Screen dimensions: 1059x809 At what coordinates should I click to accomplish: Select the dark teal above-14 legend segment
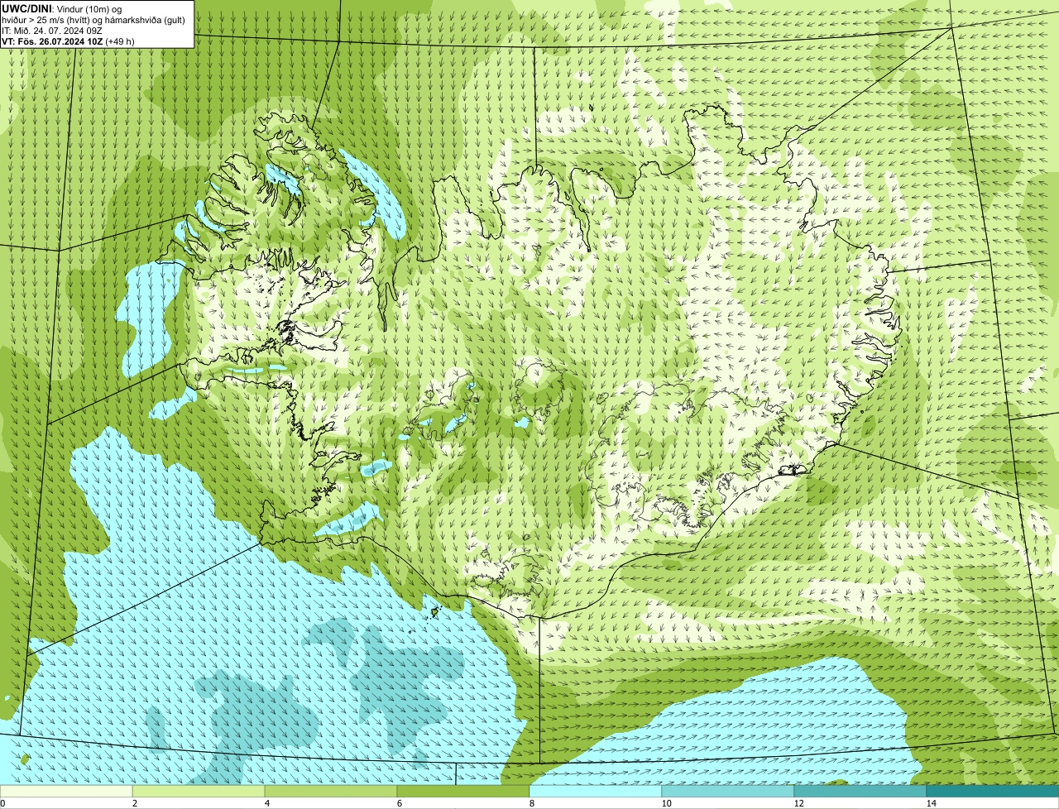[x=993, y=791]
